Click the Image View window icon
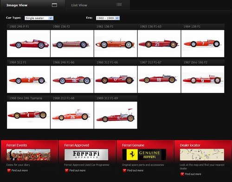Image resolution: width=232 pixels, height=182 pixels. click(x=54, y=5)
